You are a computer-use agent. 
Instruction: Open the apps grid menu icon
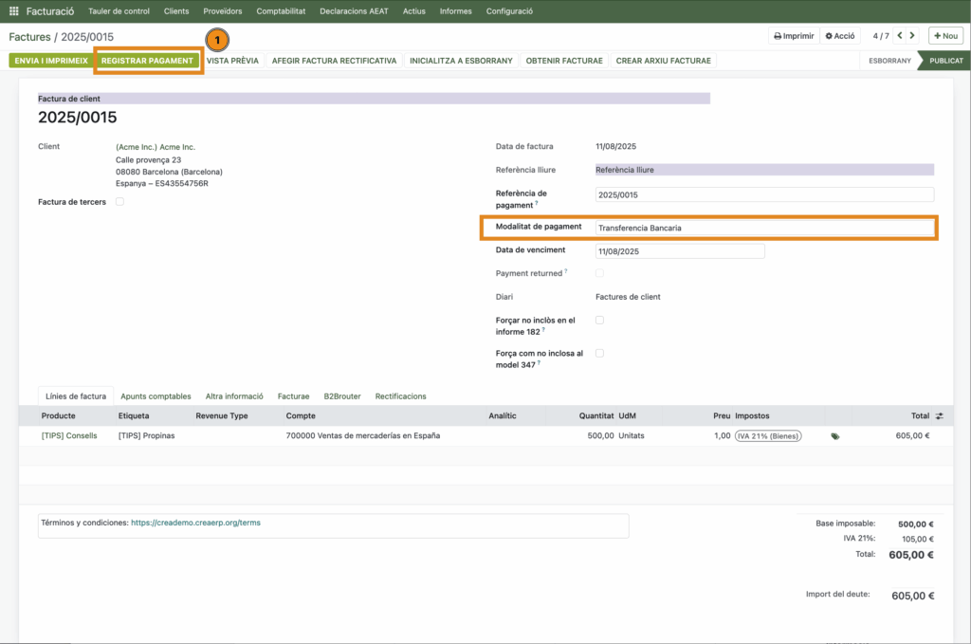[x=13, y=11]
